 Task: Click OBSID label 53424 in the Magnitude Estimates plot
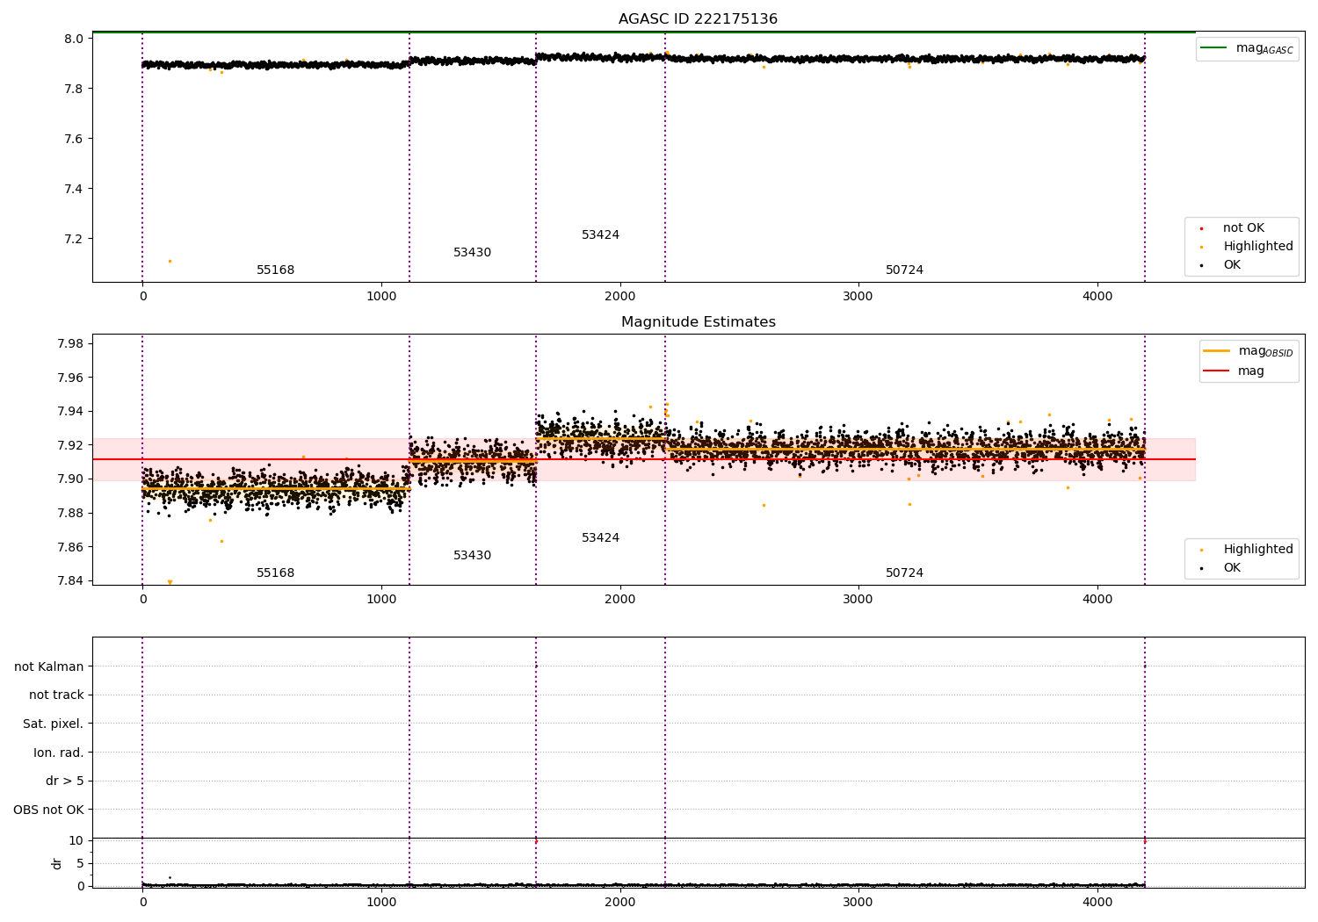coord(601,538)
